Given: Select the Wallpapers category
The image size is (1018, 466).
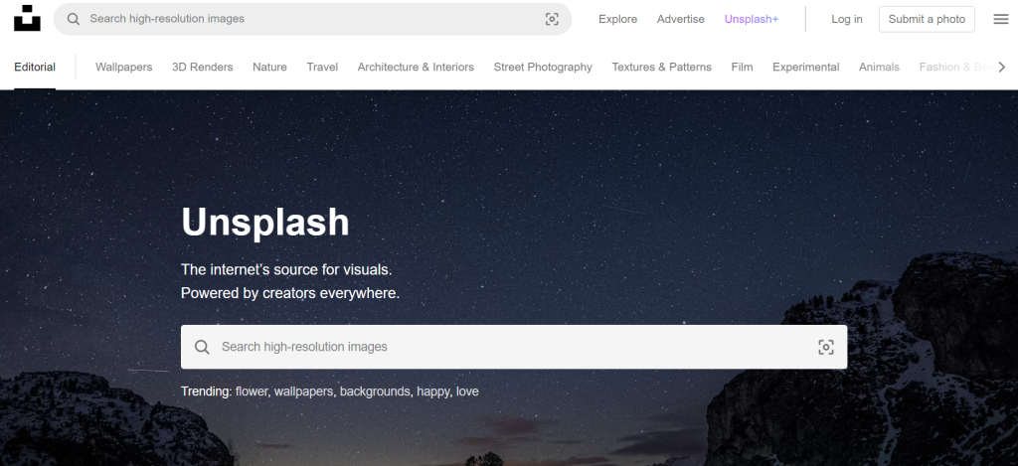Looking at the screenshot, I should point(123,67).
